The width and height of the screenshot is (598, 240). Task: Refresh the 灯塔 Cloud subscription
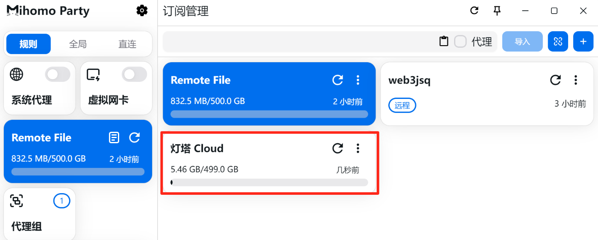click(338, 148)
